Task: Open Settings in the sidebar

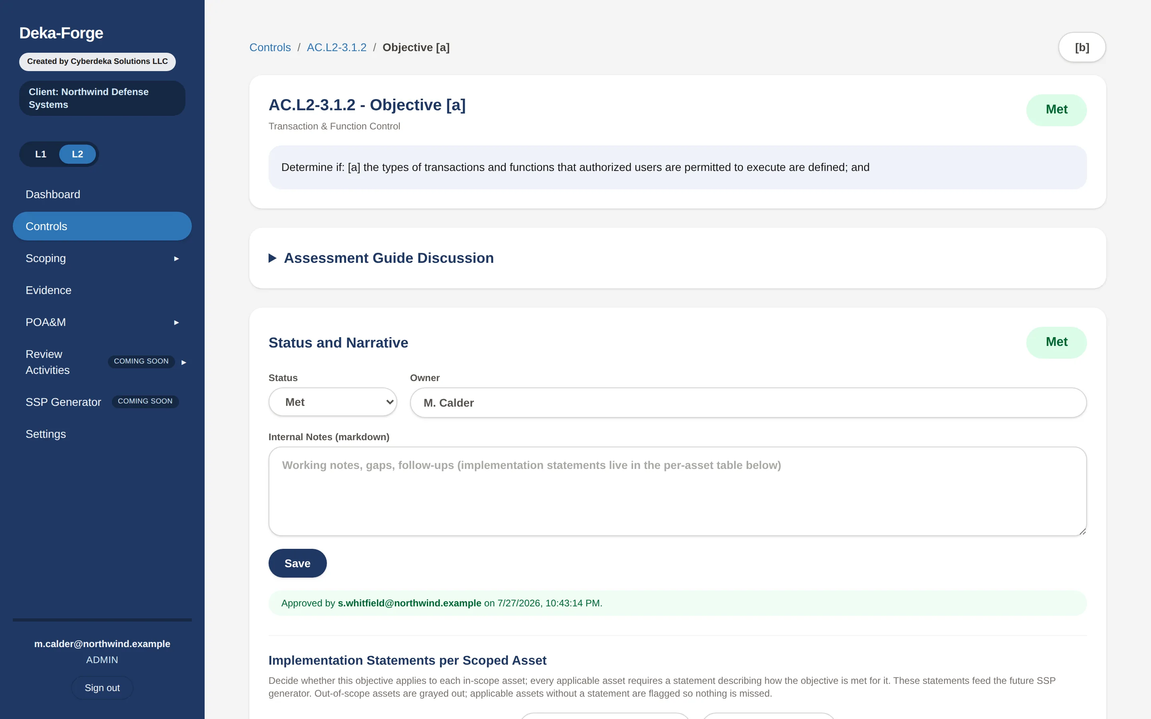Action: click(x=102, y=434)
